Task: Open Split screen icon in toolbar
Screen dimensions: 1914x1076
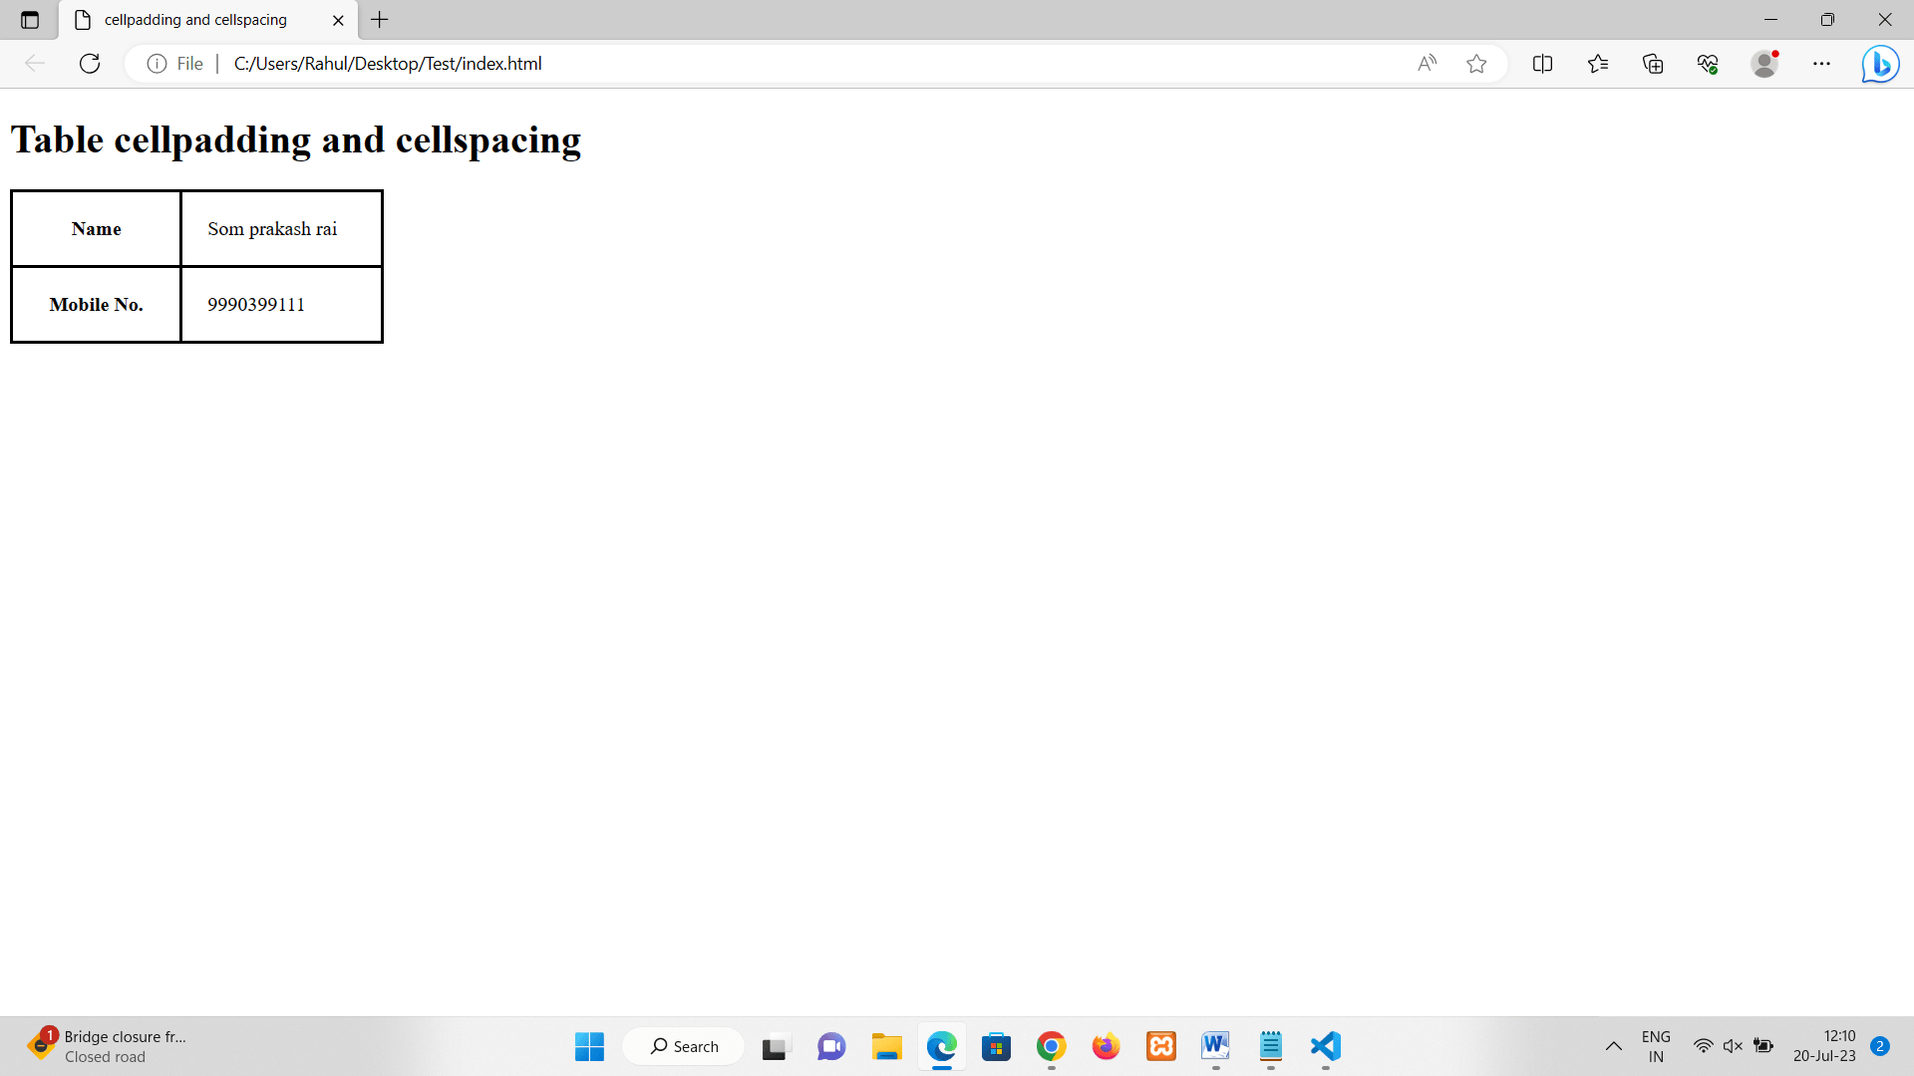Action: 1542,64
